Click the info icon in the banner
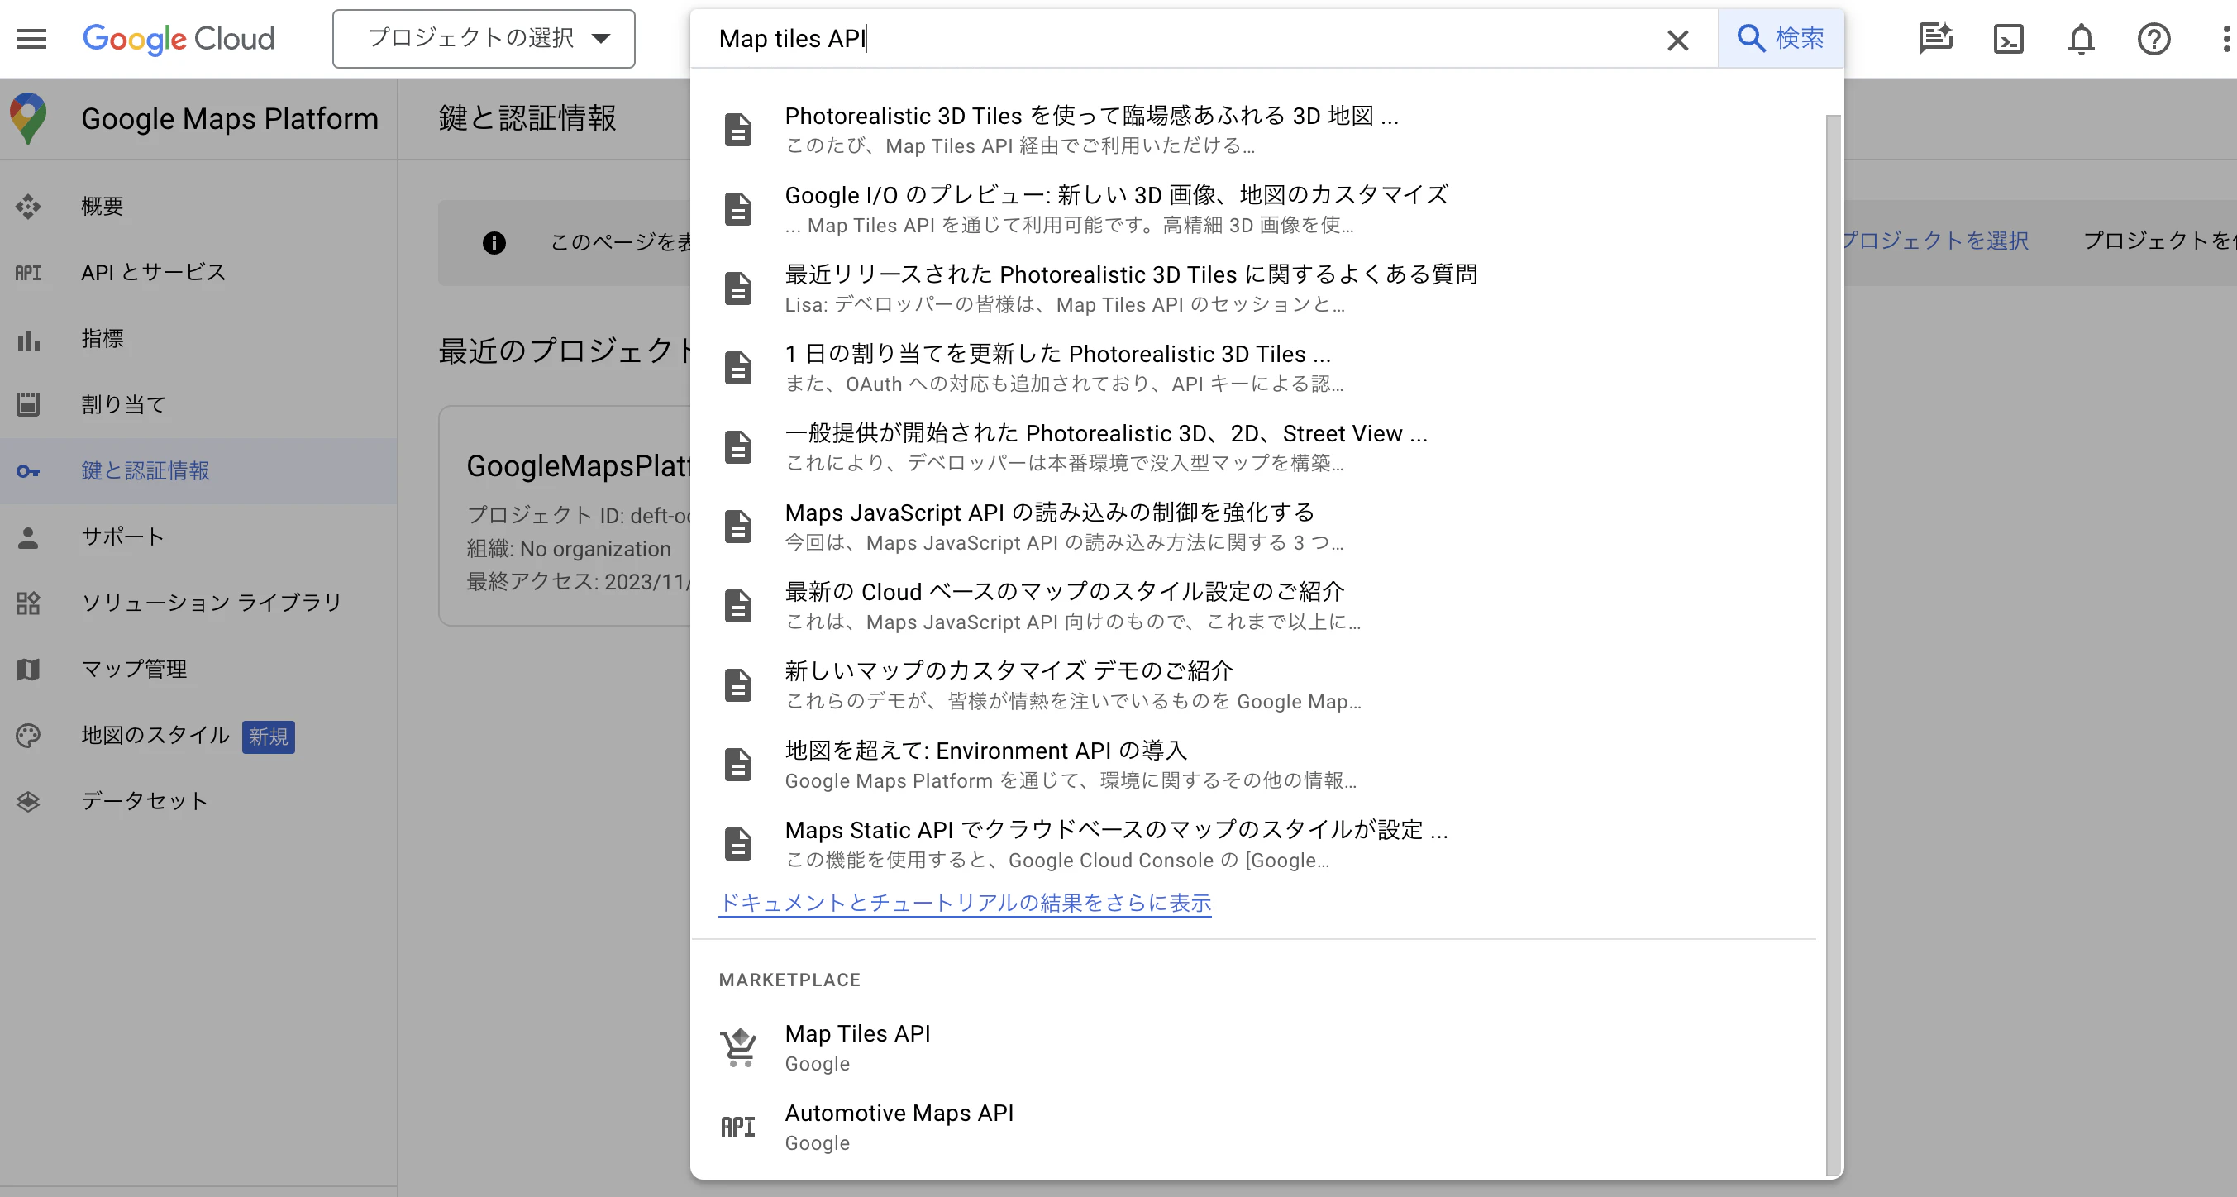The width and height of the screenshot is (2237, 1197). (494, 242)
